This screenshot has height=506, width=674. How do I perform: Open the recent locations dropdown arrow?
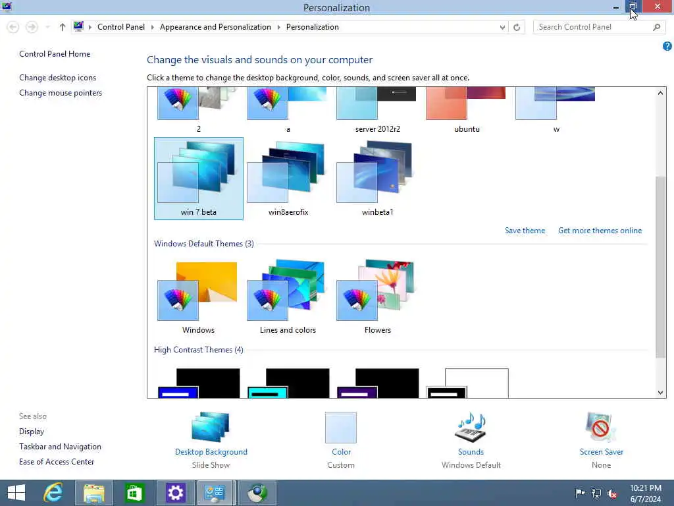pyautogui.click(x=47, y=27)
